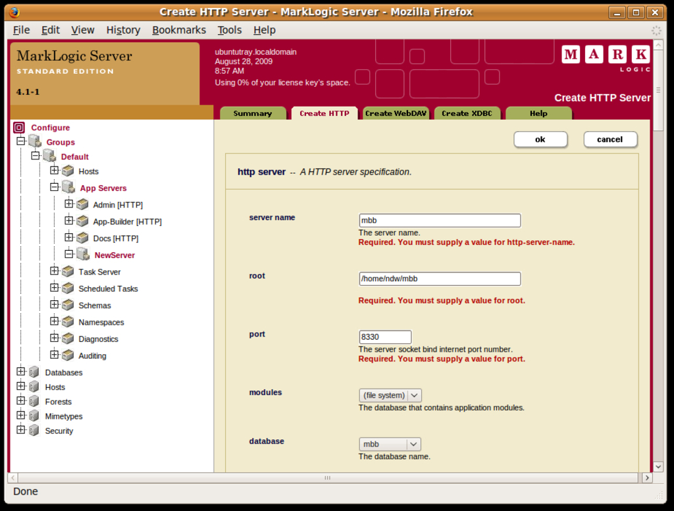Viewport: 674px width, 511px height.
Task: Open the Create XDBC tab
Action: (467, 113)
